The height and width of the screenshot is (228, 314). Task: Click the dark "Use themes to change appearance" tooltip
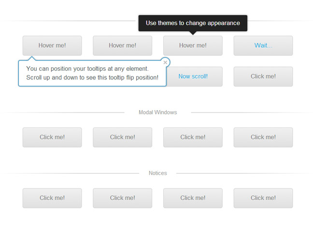[x=193, y=23]
